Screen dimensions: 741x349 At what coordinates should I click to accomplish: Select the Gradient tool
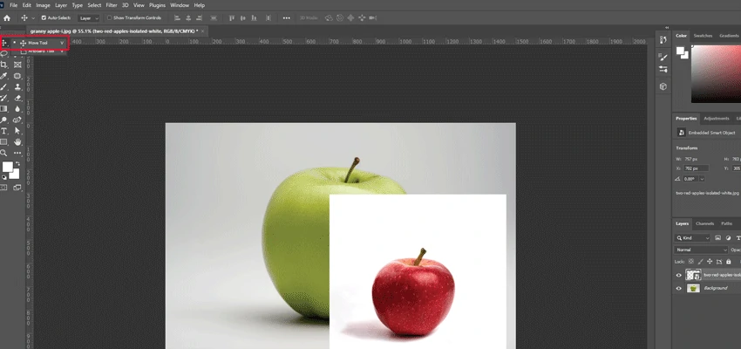(4, 109)
